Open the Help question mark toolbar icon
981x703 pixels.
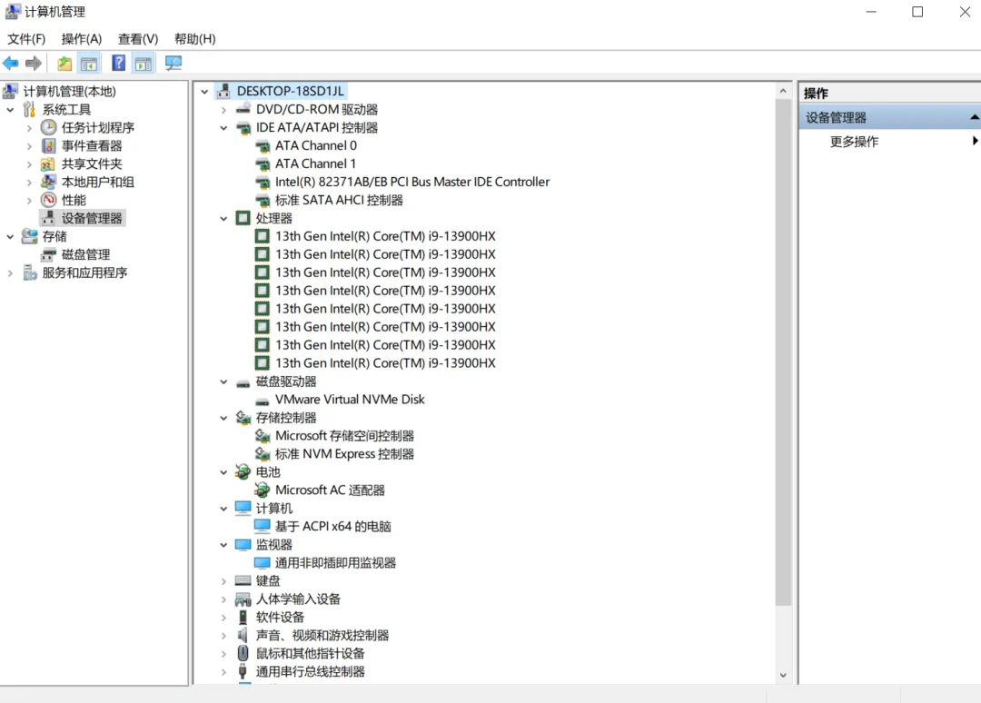pos(118,64)
